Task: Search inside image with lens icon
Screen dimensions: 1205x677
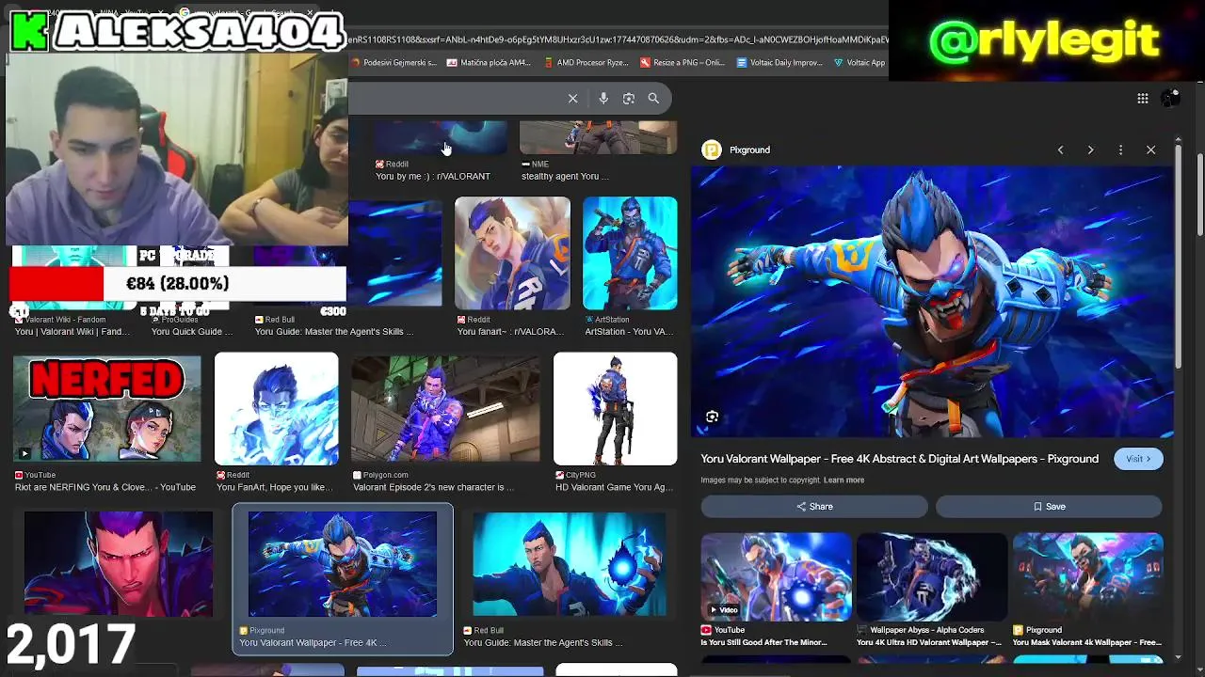Action: click(713, 417)
